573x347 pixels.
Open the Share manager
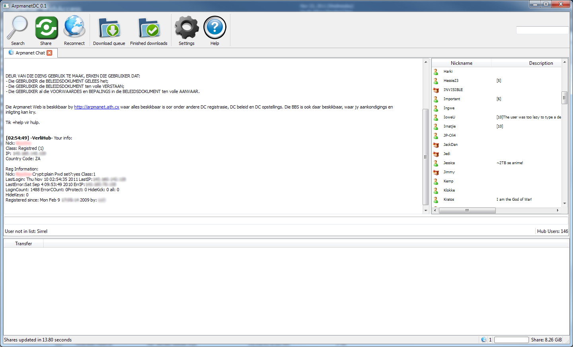46,31
